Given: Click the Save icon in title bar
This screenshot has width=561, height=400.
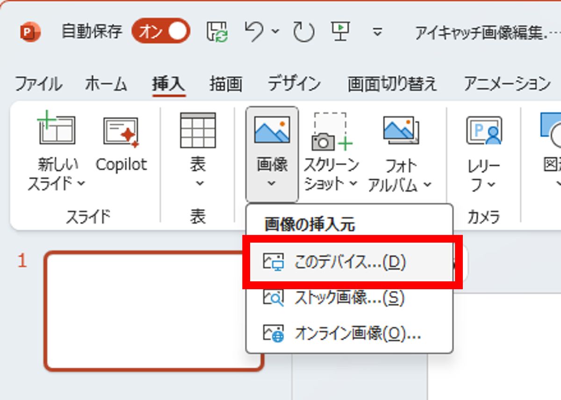Looking at the screenshot, I should pos(217,31).
